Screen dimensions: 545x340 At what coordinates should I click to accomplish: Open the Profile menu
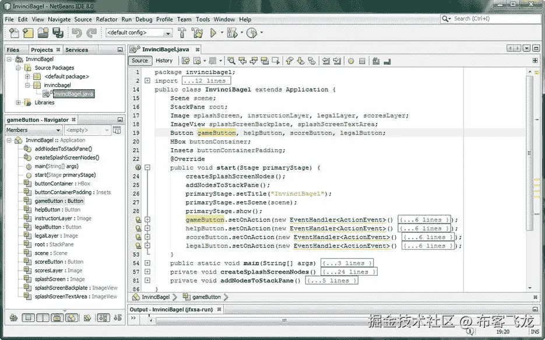coord(164,19)
